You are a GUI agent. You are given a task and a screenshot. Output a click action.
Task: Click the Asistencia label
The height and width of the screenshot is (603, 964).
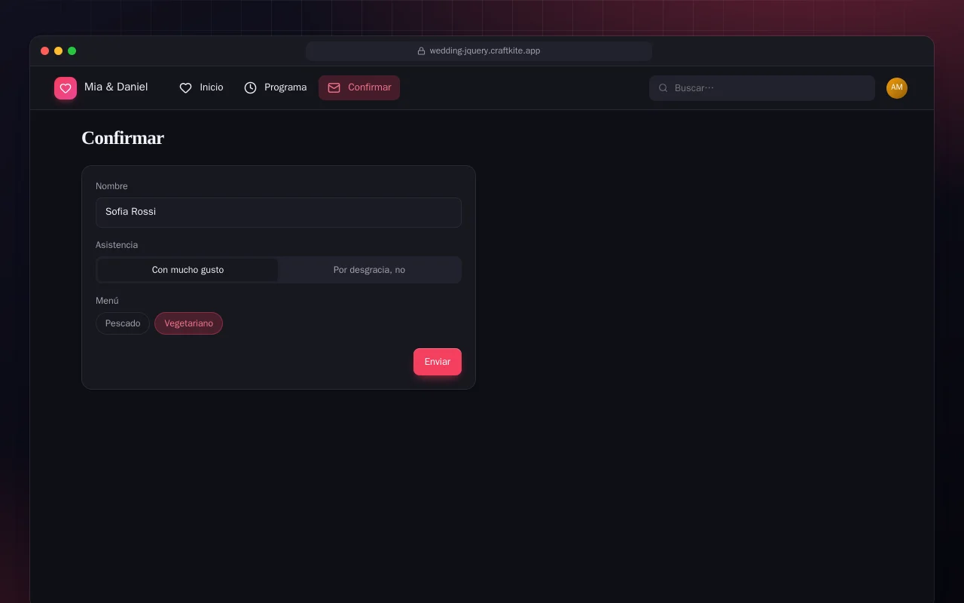117,245
